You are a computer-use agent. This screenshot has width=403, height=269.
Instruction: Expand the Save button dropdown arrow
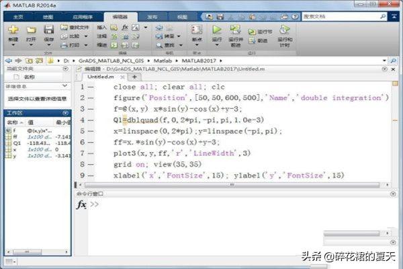(x=49, y=45)
